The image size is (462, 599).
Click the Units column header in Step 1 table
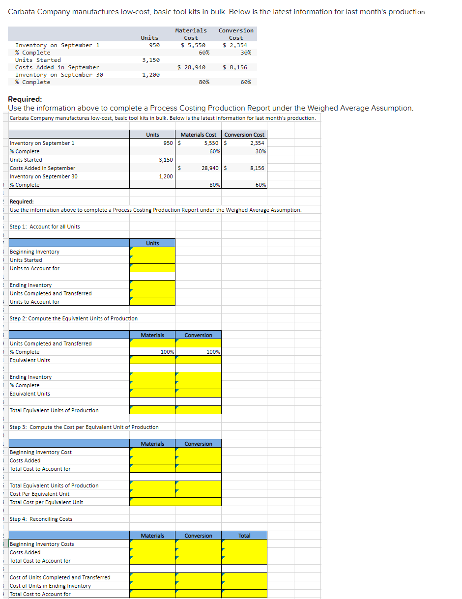[152, 242]
